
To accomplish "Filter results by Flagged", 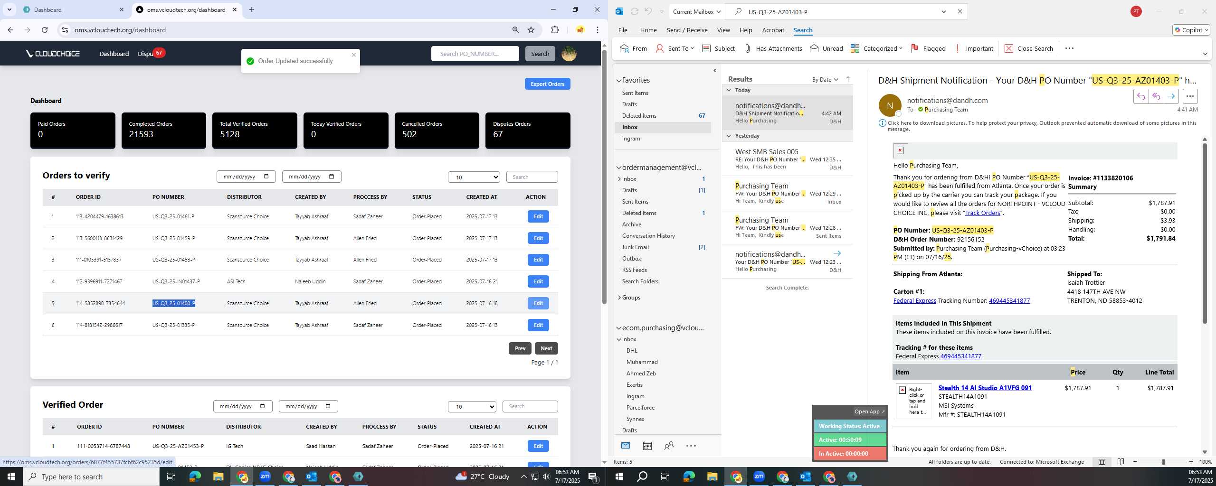I will click(928, 48).
